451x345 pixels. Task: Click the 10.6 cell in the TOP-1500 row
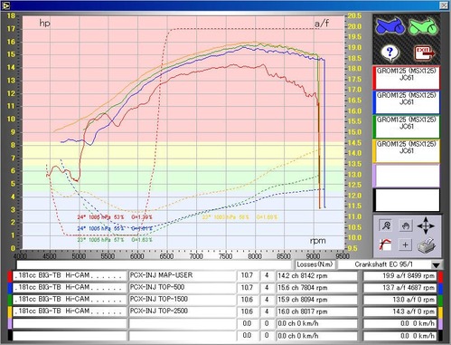[x=248, y=300]
